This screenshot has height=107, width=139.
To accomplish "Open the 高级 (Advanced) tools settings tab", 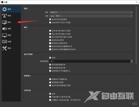I will coord(11,48).
